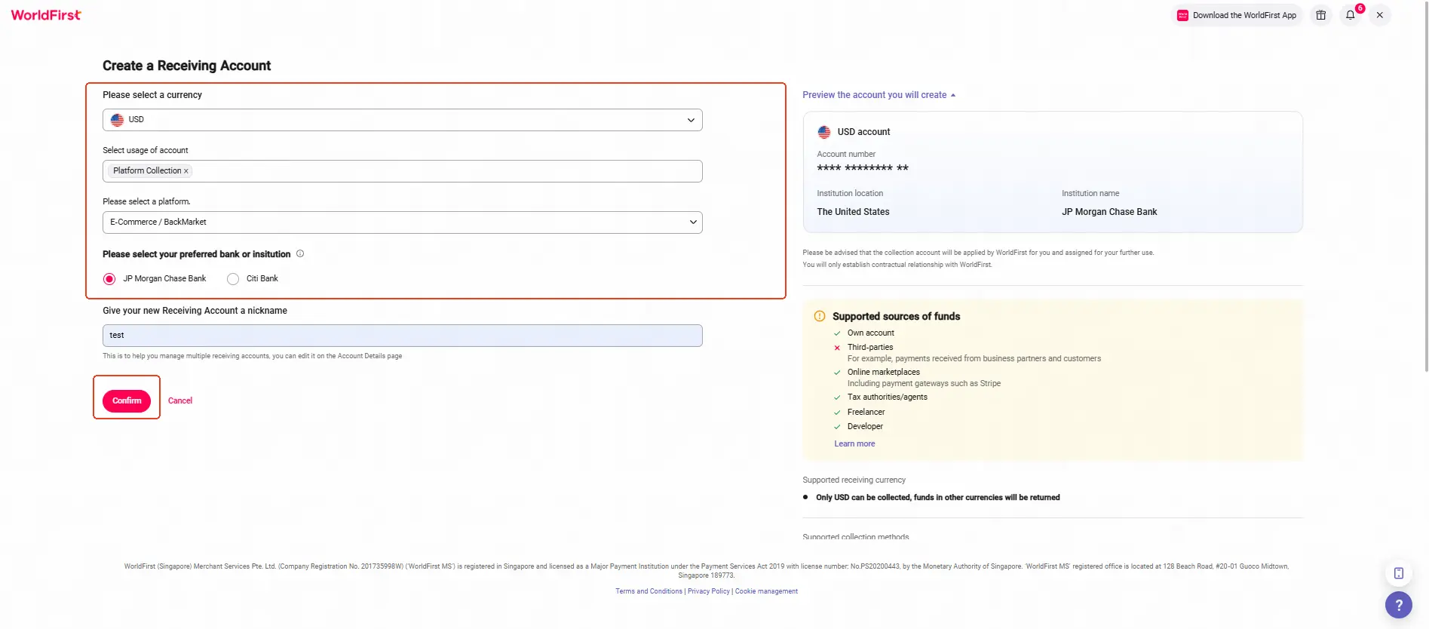Open the help question mark button
The width and height of the screenshot is (1429, 629).
point(1398,605)
